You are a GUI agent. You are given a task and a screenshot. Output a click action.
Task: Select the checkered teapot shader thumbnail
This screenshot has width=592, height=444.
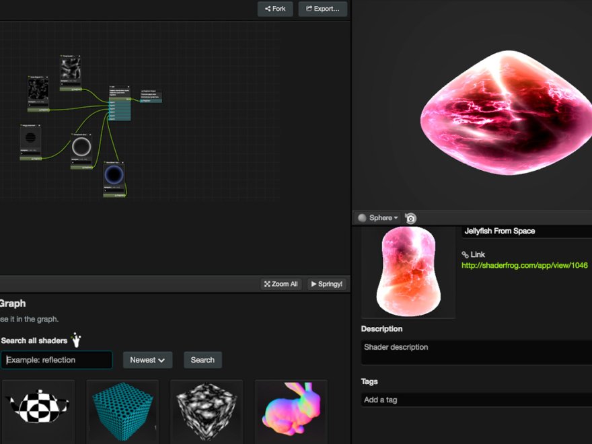point(38,410)
